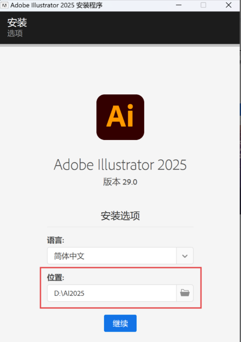Click the dropdown arrow next to 简体中文
This screenshot has height=342, width=241.
185,256
